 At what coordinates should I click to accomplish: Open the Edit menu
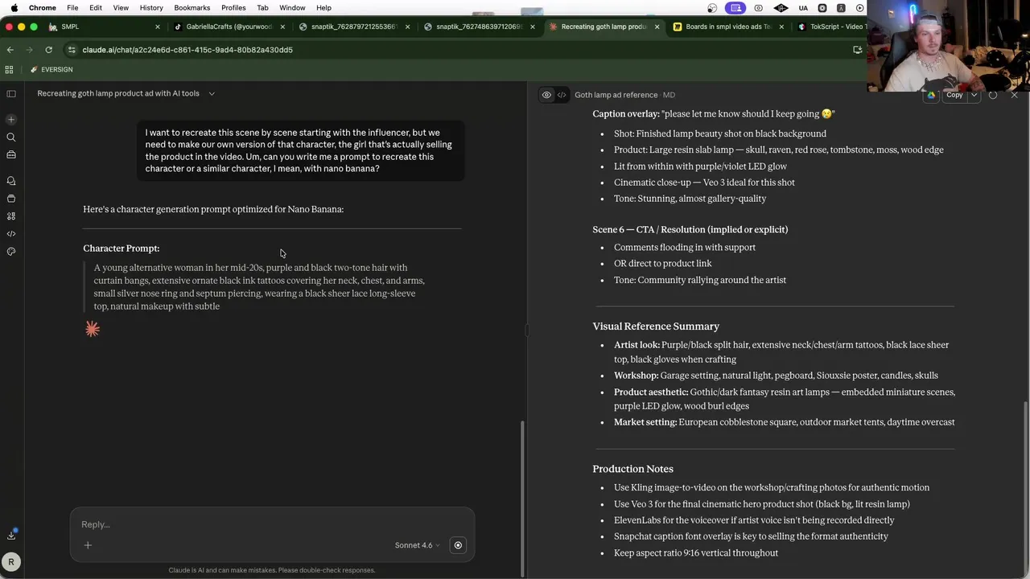click(96, 8)
